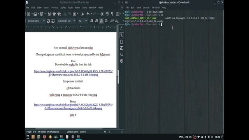The image size is (249, 140).
Task: Click Bonus Dropbox nautilus-megasync link
Action: [73, 107]
